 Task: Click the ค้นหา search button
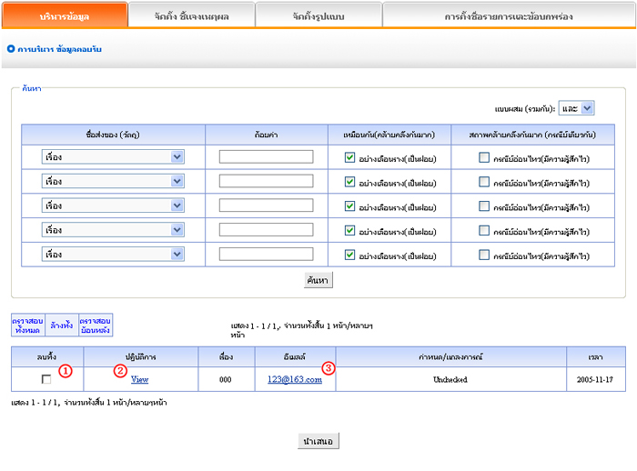coord(318,280)
